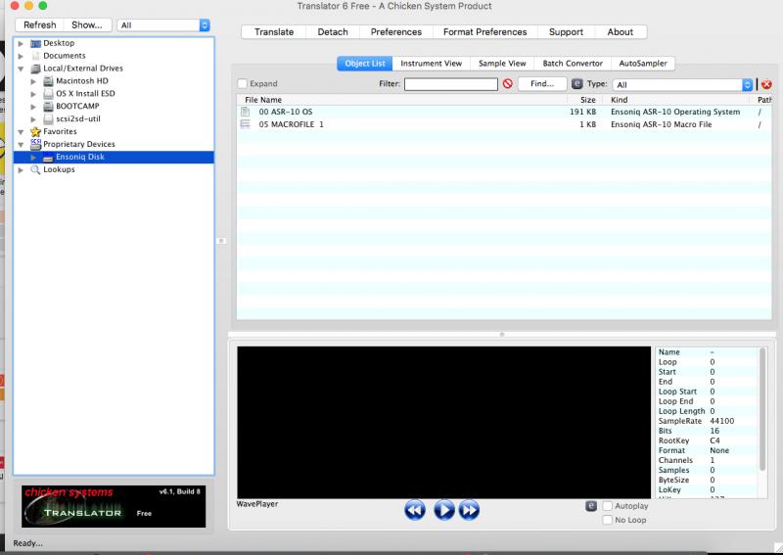Click the sample properties panel scrollbar
The height and width of the screenshot is (555, 783).
coord(762,409)
